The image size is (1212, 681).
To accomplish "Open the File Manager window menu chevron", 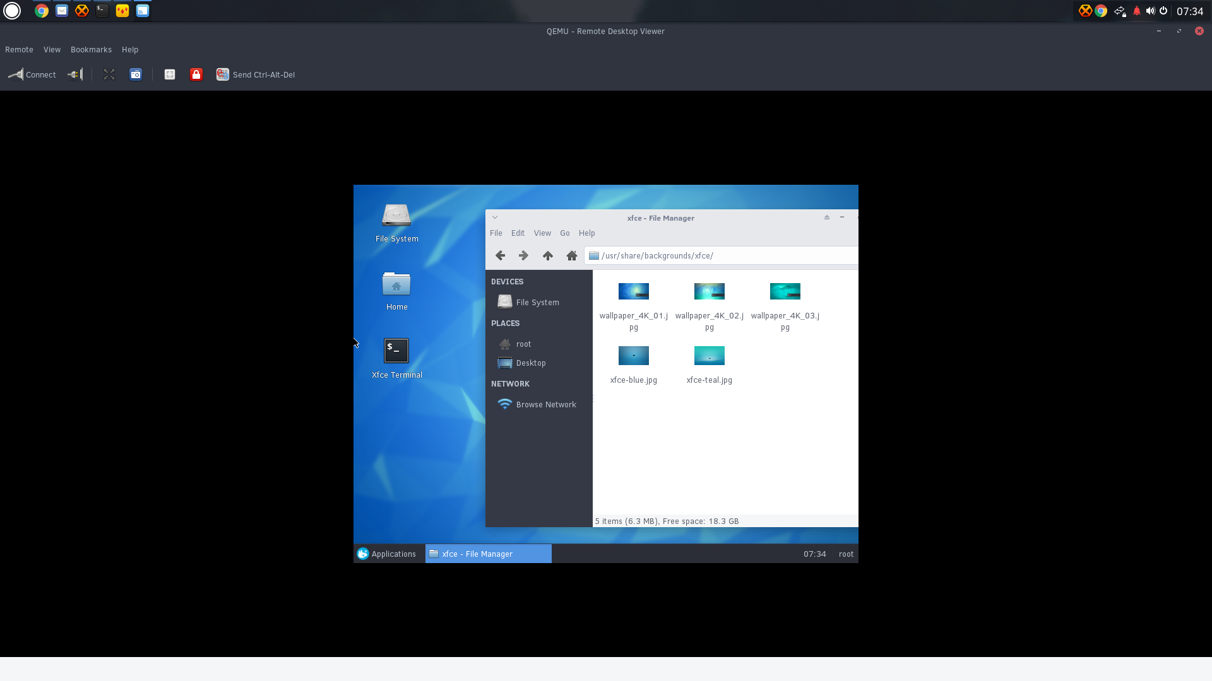I will pyautogui.click(x=495, y=218).
